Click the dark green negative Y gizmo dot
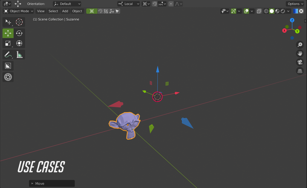Image resolution: width=307 pixels, height=188 pixels. click(x=287, y=27)
